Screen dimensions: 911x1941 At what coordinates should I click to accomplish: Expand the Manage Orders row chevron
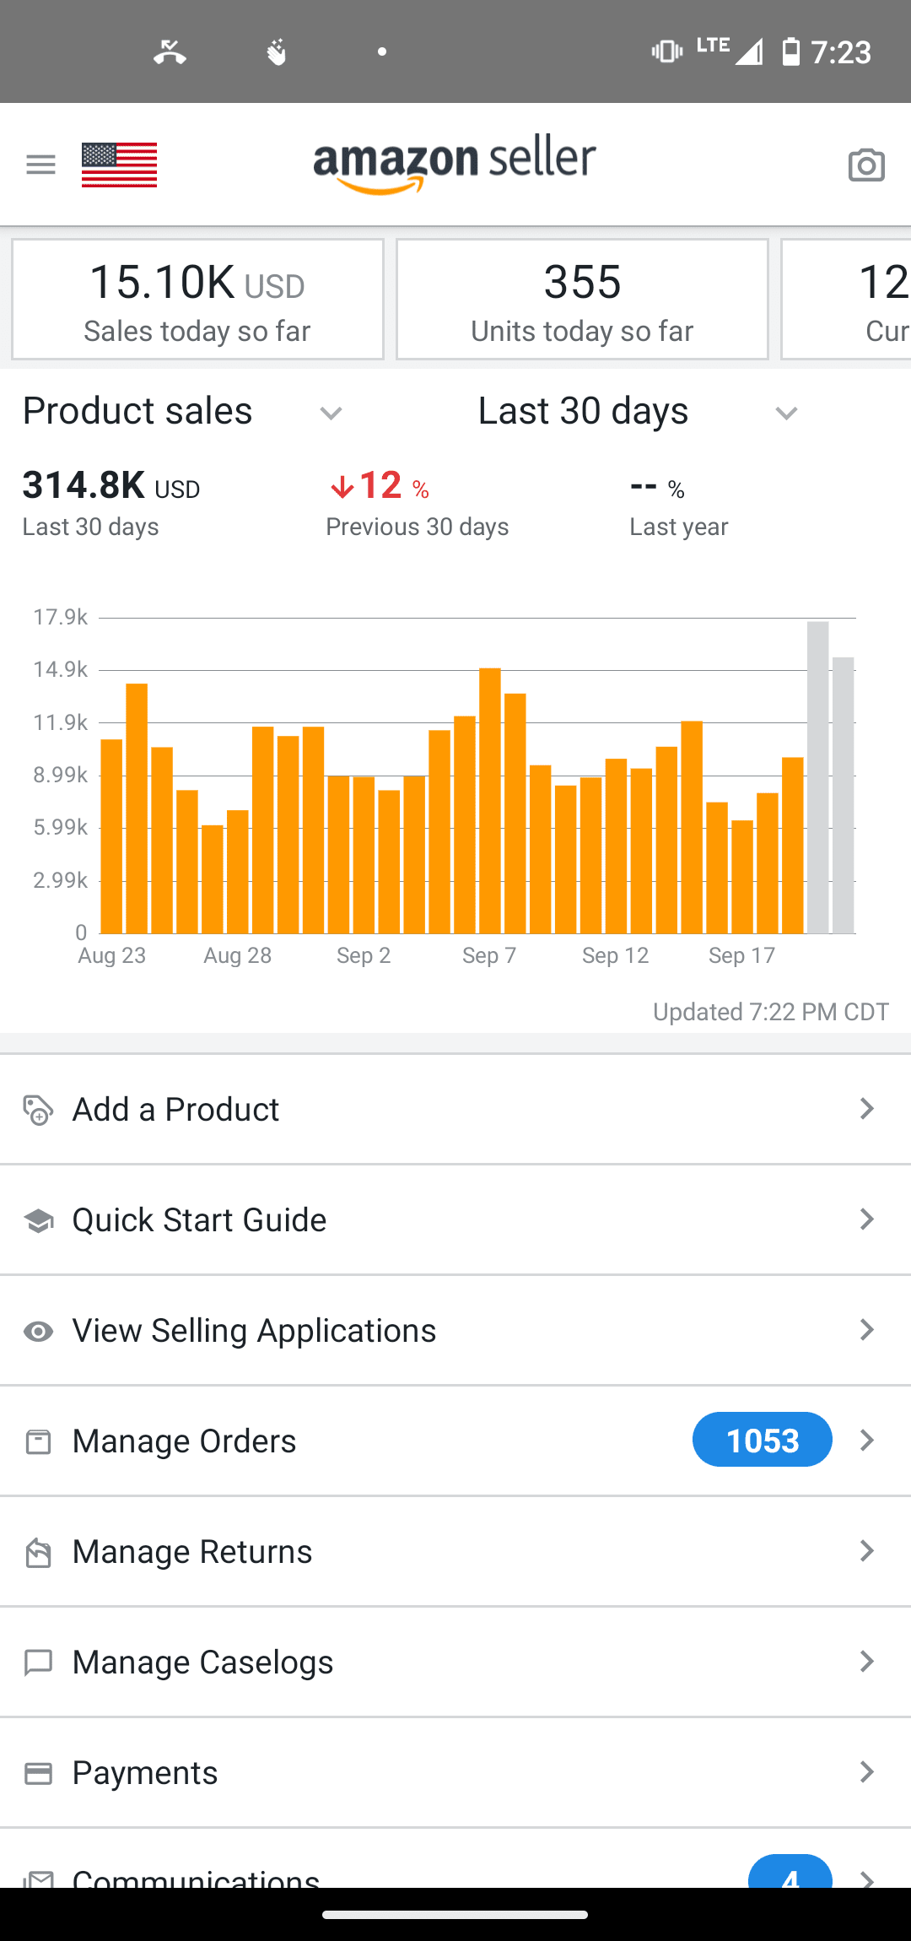tap(866, 1440)
